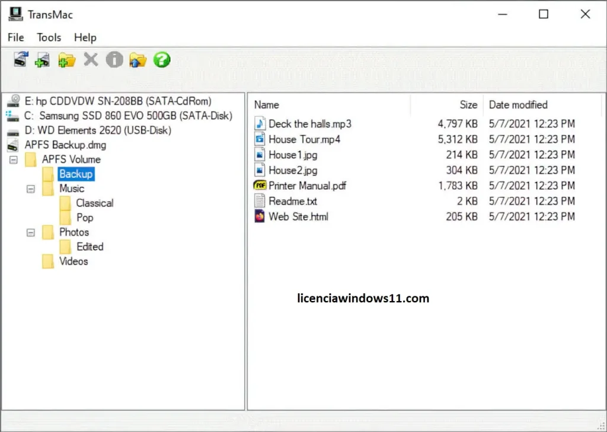Click the folder up-arrow toolbar icon

point(138,60)
